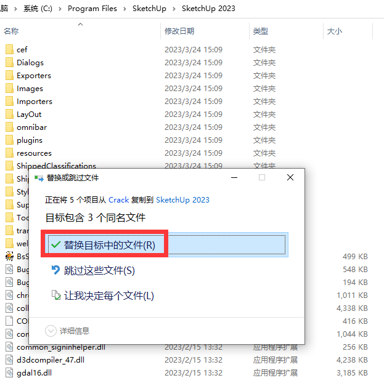Sort by 大小 column header
The width and height of the screenshot is (384, 378).
335,31
